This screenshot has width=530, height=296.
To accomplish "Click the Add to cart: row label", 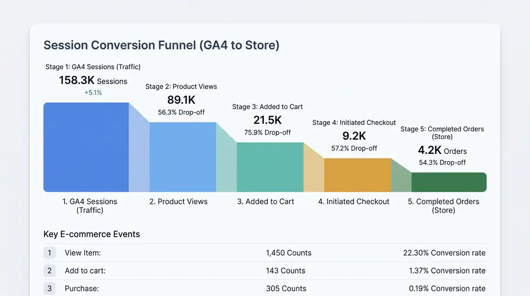I will pyautogui.click(x=85, y=271).
